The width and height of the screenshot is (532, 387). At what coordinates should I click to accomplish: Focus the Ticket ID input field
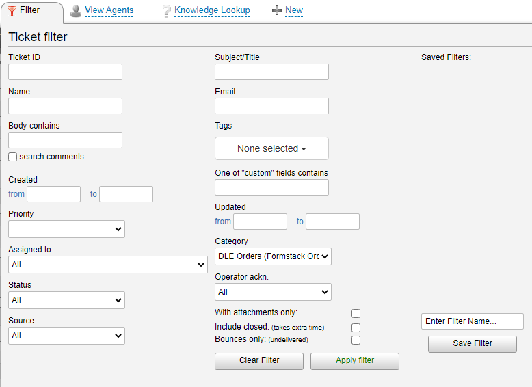point(65,72)
